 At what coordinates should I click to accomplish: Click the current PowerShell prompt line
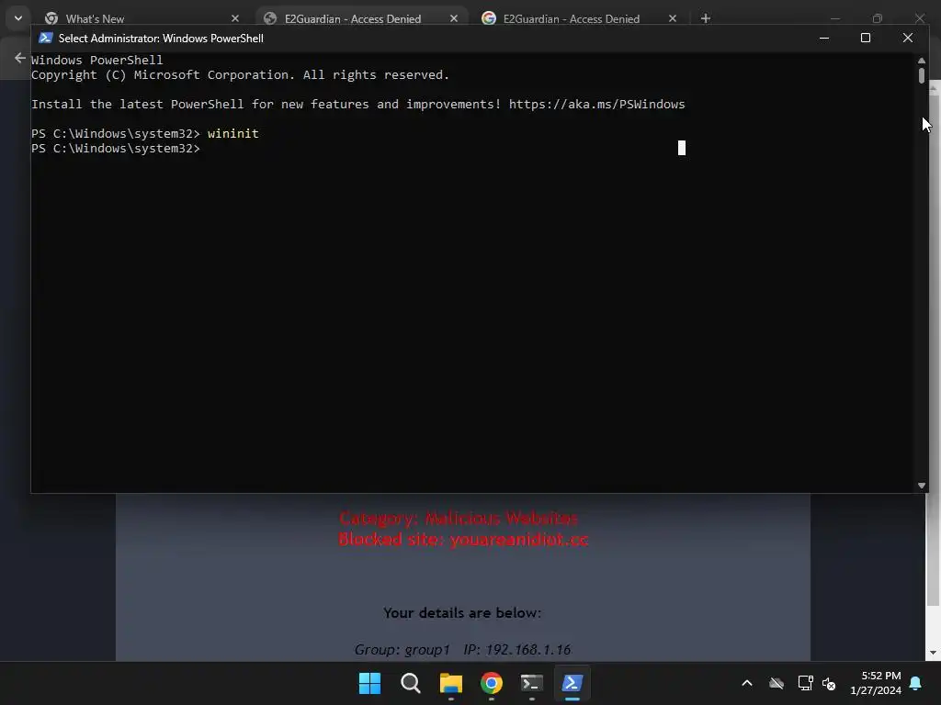pyautogui.click(x=115, y=148)
